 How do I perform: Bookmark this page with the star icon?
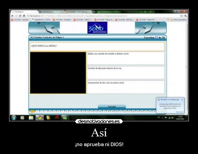181,16
